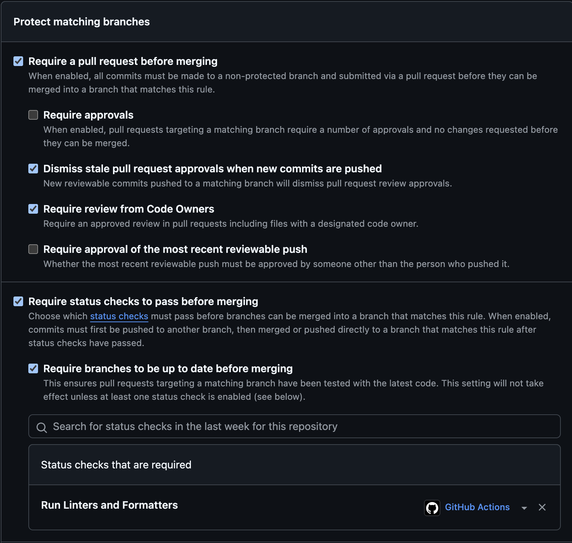This screenshot has height=543, width=572.
Task: Remove the Run Linters and Formatters check
Action: tap(542, 507)
